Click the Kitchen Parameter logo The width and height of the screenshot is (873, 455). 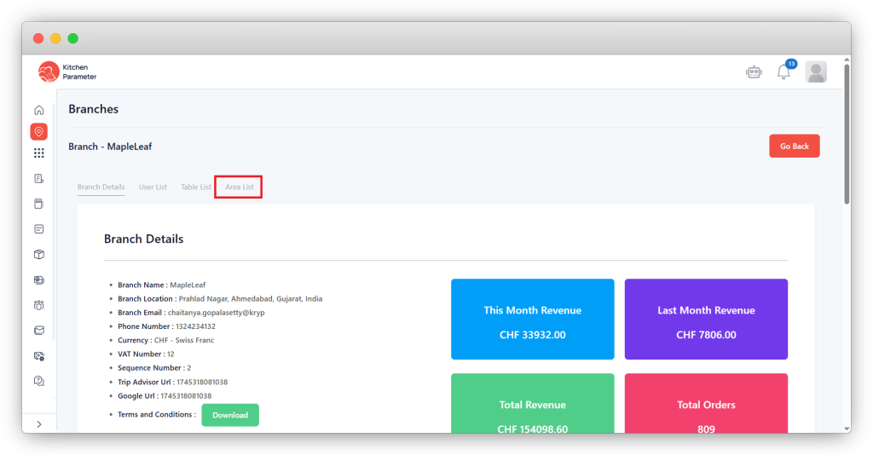tap(67, 72)
